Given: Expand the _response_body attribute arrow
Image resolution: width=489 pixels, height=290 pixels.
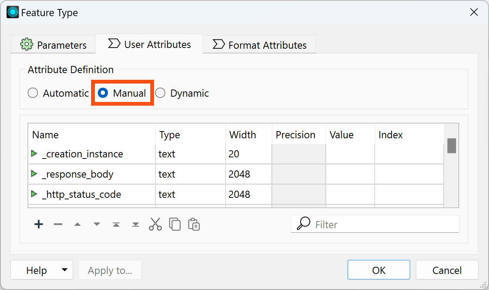Looking at the screenshot, I should click(34, 174).
